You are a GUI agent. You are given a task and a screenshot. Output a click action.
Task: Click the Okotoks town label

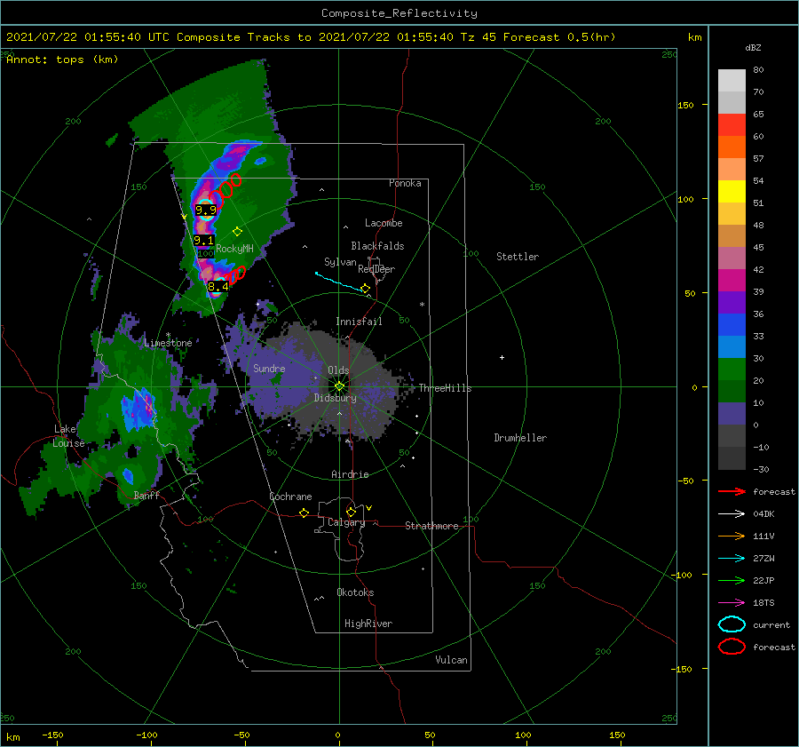click(355, 592)
